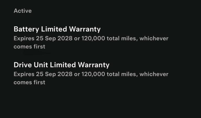Viewport: 201px width, 118px height.
Task: Click "Warranty" in the Drive Unit title
Action: [94, 65]
